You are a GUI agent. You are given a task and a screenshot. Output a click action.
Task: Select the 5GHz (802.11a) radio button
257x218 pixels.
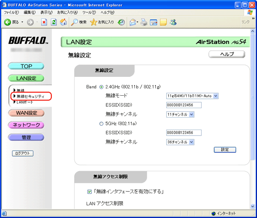pos(102,124)
